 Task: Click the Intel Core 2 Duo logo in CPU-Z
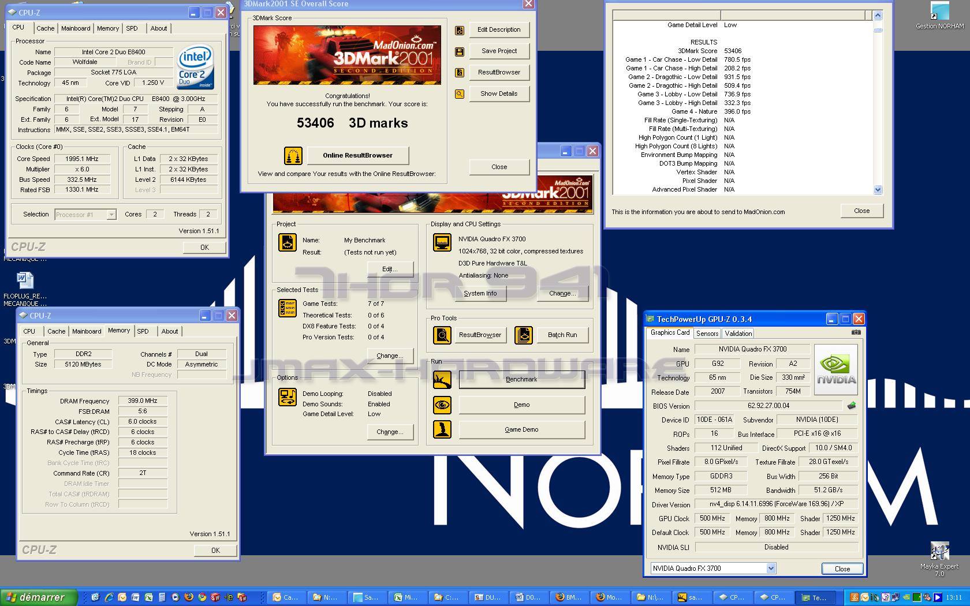196,68
